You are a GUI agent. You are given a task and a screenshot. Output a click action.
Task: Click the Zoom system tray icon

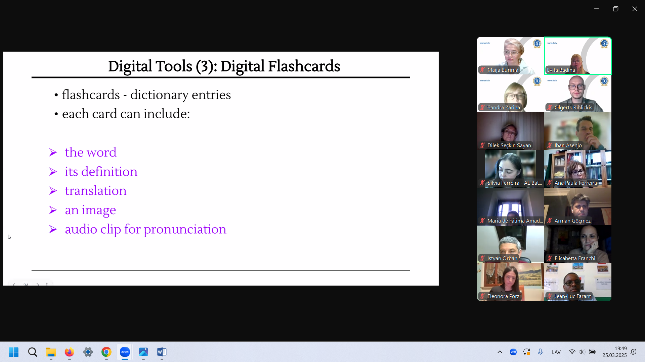point(513,352)
